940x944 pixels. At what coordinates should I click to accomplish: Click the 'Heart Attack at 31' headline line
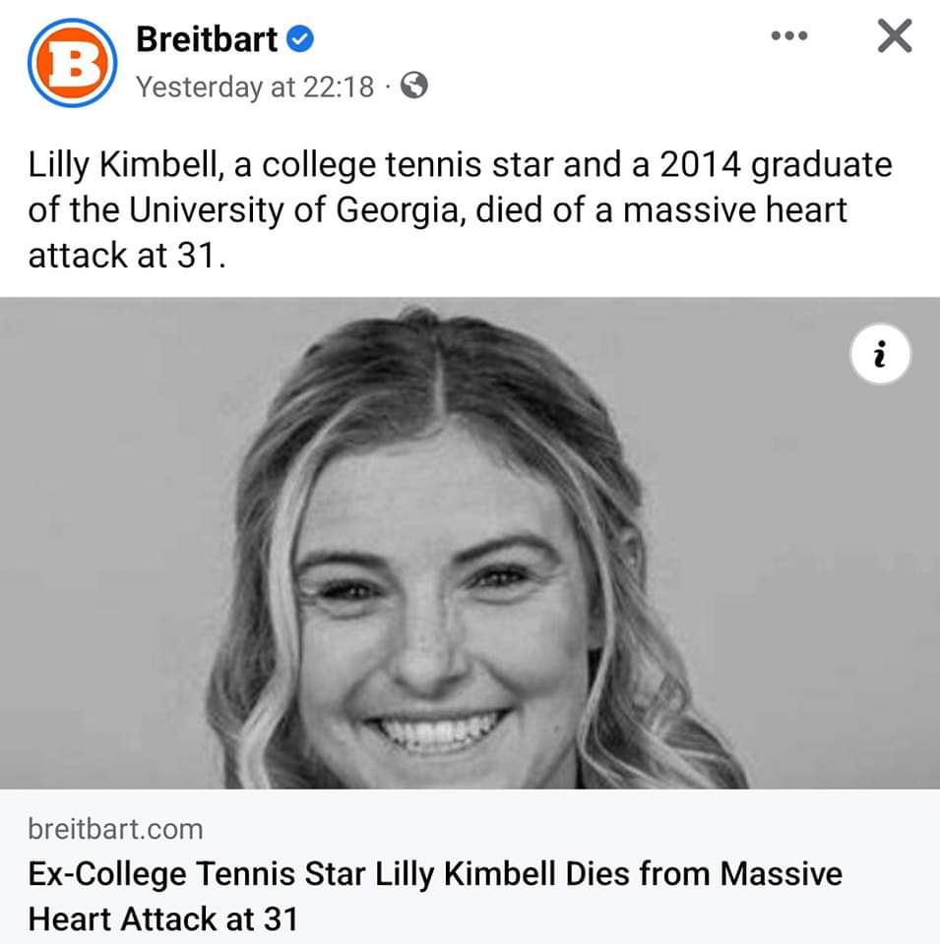pyautogui.click(x=162, y=918)
